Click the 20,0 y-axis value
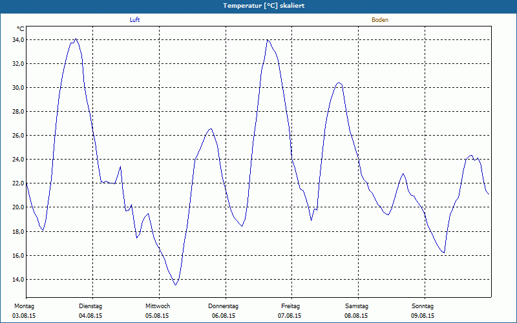The image size is (517, 323). pos(19,207)
